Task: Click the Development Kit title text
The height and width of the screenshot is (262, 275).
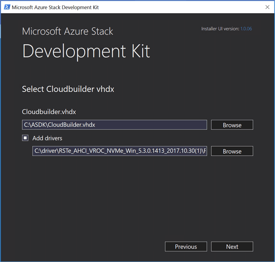Action: [86, 51]
